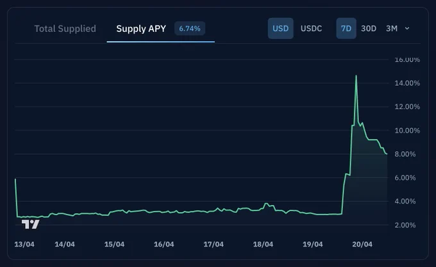Image resolution: width=436 pixels, height=267 pixels.
Task: Toggle denomination to USD
Action: tap(281, 28)
